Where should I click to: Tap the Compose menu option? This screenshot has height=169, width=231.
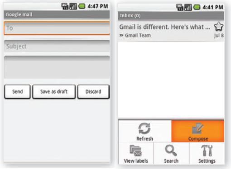[x=198, y=131]
